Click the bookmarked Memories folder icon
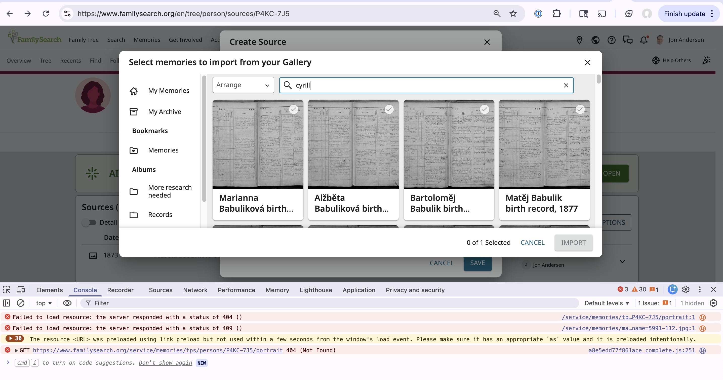Image resolution: width=723 pixels, height=380 pixels. pos(134,150)
